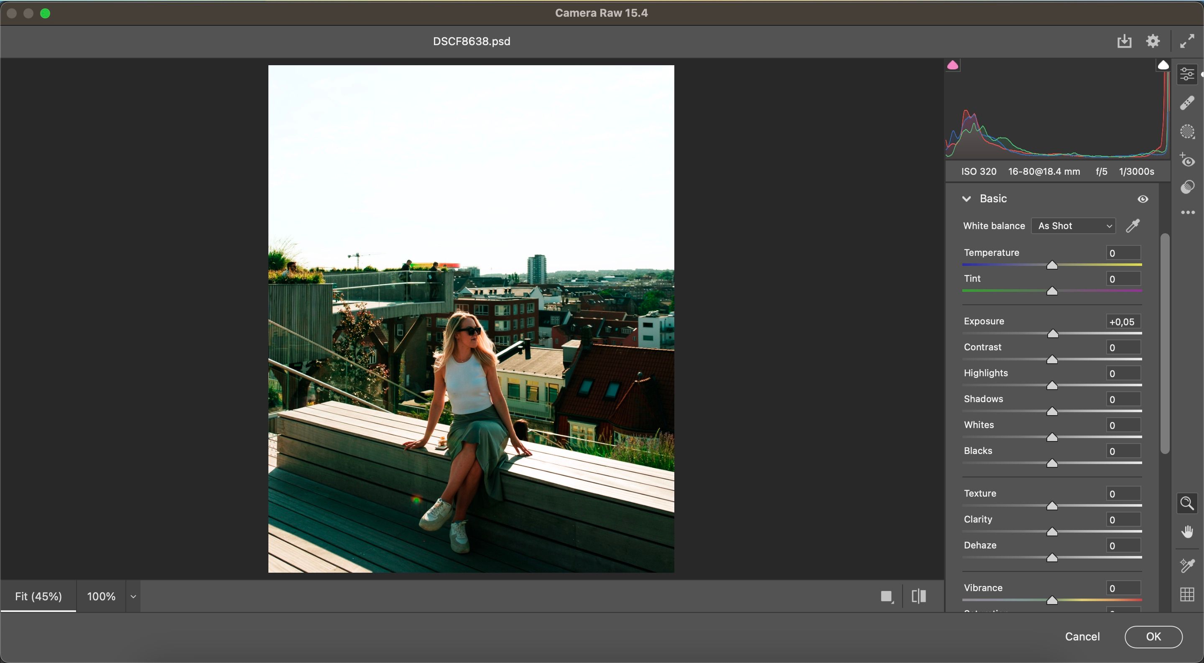Select the Red Eye removal tool
The height and width of the screenshot is (663, 1204).
[1187, 160]
